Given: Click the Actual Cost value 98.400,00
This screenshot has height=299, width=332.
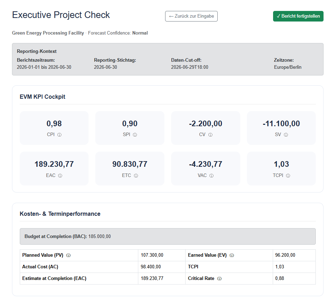Looking at the screenshot, I should click(151, 267).
